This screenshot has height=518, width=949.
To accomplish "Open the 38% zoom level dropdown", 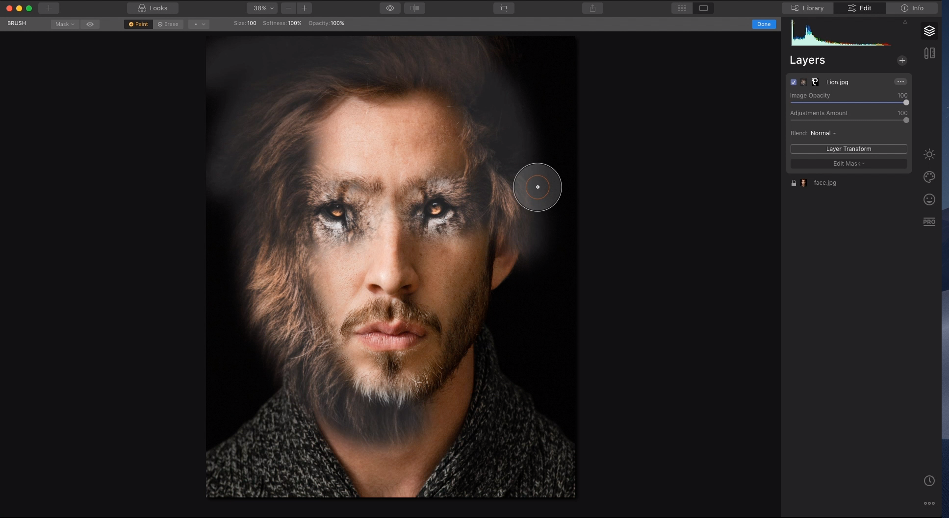I will [262, 8].
